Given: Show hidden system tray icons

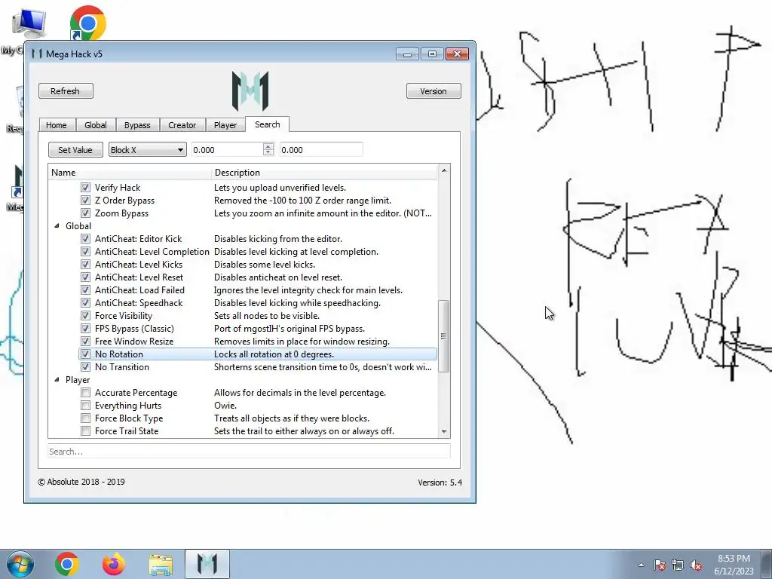Looking at the screenshot, I should [641, 565].
